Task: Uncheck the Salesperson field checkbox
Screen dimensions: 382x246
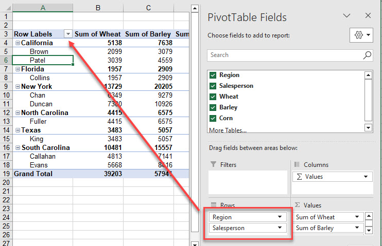Action: pyautogui.click(x=213, y=86)
